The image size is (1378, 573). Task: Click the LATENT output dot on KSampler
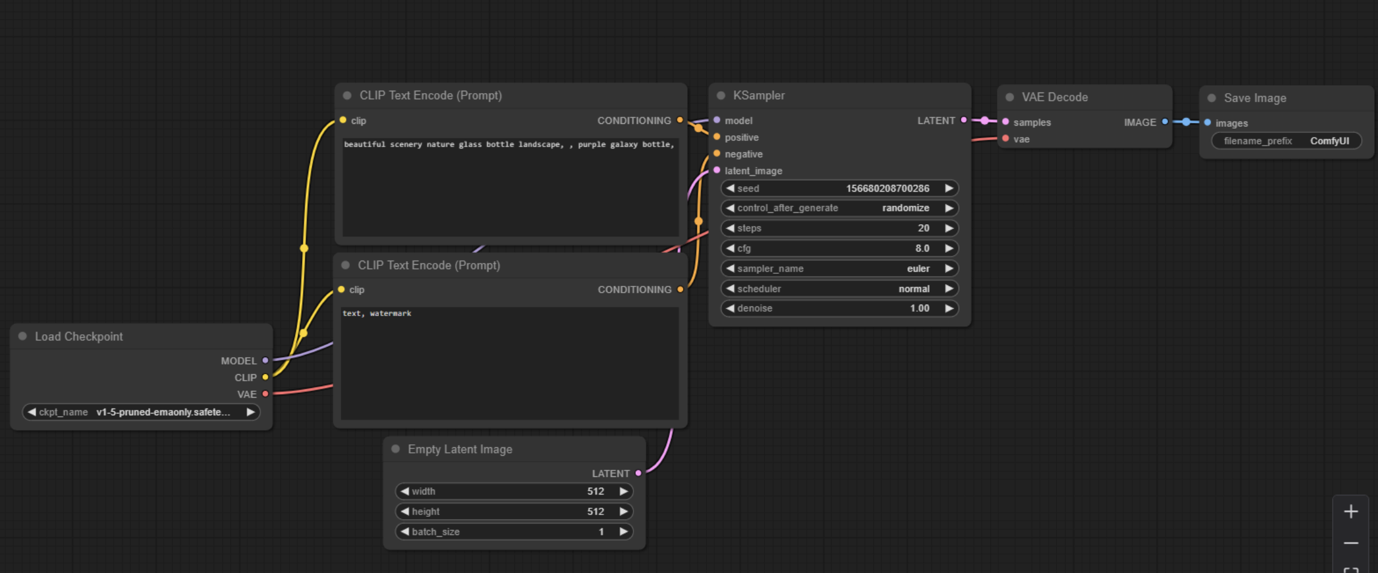[x=963, y=120]
